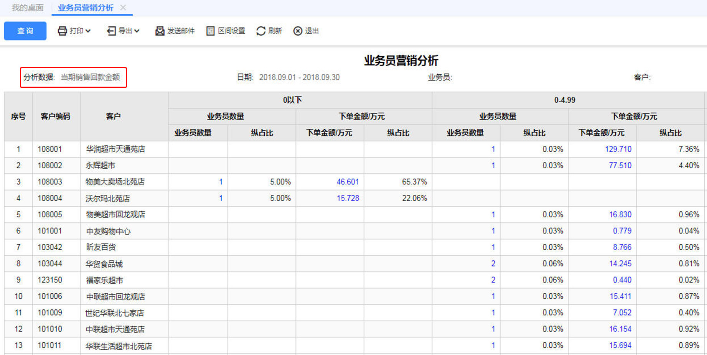Screen dimensions: 707x355
Task: Select the 客户编码 column header
Action: [x=56, y=117]
